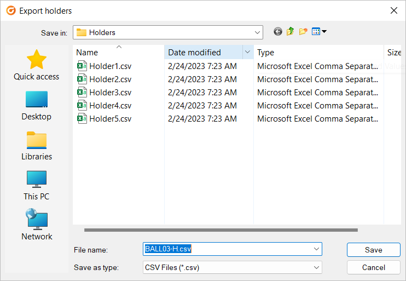Browse the Network location
This screenshot has height=281, width=406.
click(x=37, y=225)
